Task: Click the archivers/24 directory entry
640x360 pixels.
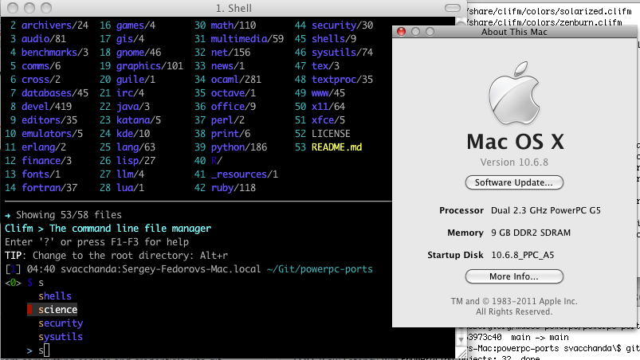Action: coord(55,25)
